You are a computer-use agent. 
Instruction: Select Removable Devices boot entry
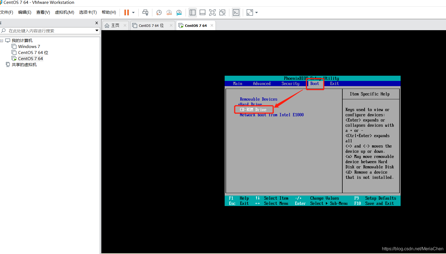(258, 99)
